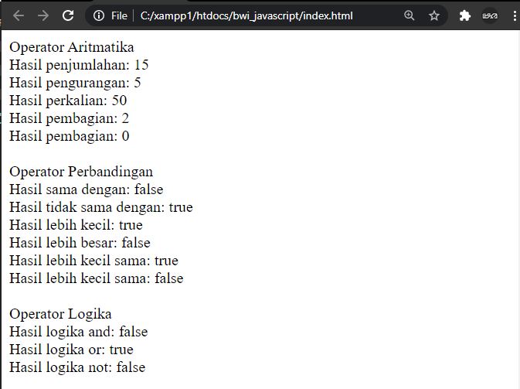Viewport: 520px width, 389px height.
Task: Open the Chrome three-dot menu
Action: click(x=515, y=15)
